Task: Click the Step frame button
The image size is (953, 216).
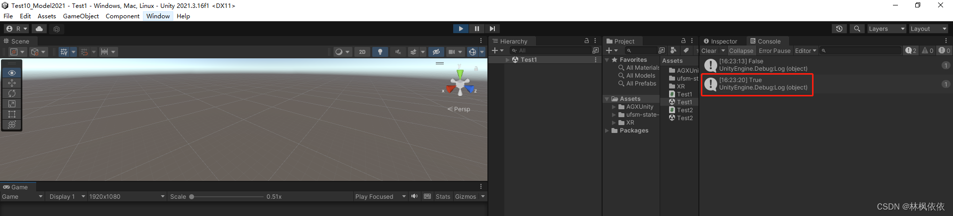Action: pos(492,29)
